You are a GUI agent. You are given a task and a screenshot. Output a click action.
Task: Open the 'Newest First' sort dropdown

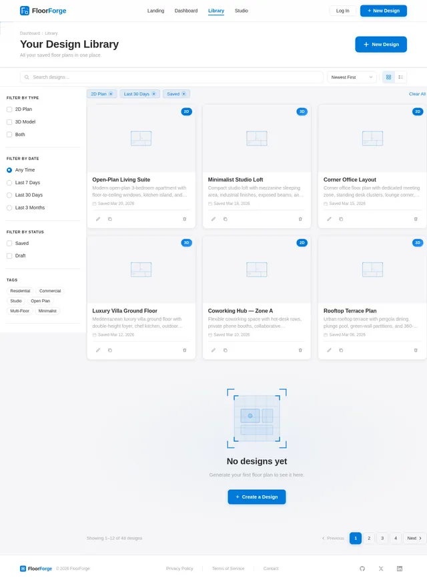click(352, 77)
